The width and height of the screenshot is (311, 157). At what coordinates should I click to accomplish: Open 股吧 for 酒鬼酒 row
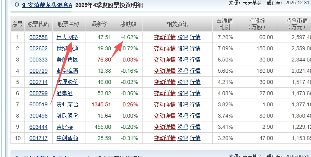(182, 93)
